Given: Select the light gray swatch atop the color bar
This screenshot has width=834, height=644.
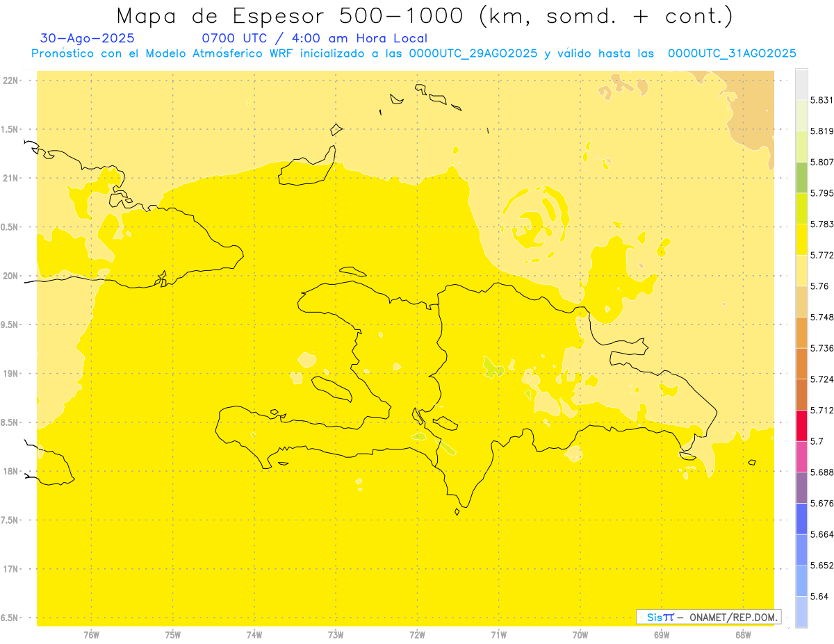Looking at the screenshot, I should point(801,84).
